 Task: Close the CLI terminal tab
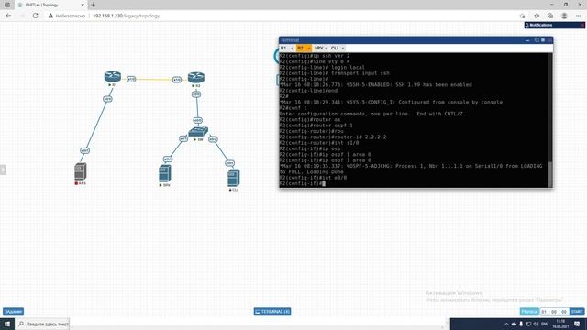(343, 49)
